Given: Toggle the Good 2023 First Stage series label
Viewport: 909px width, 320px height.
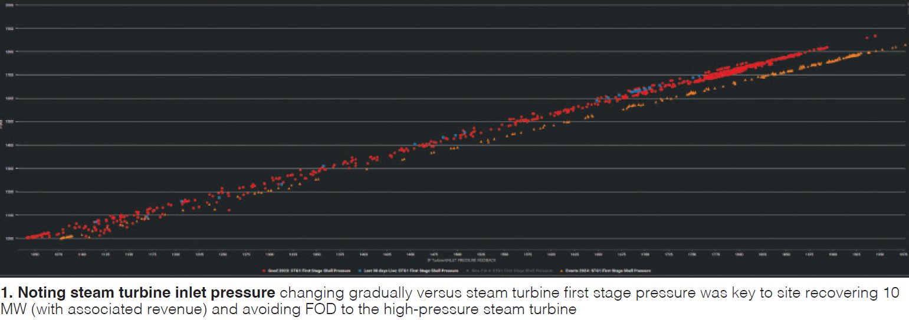Looking at the screenshot, I should coord(309,271).
